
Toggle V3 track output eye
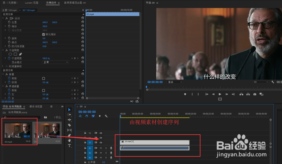(x=101, y=133)
